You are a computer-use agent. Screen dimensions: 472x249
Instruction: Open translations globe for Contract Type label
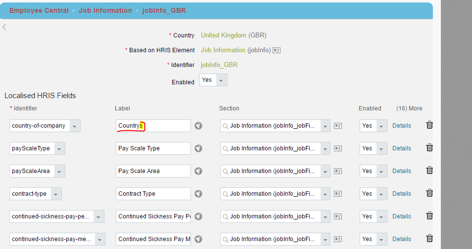198,194
